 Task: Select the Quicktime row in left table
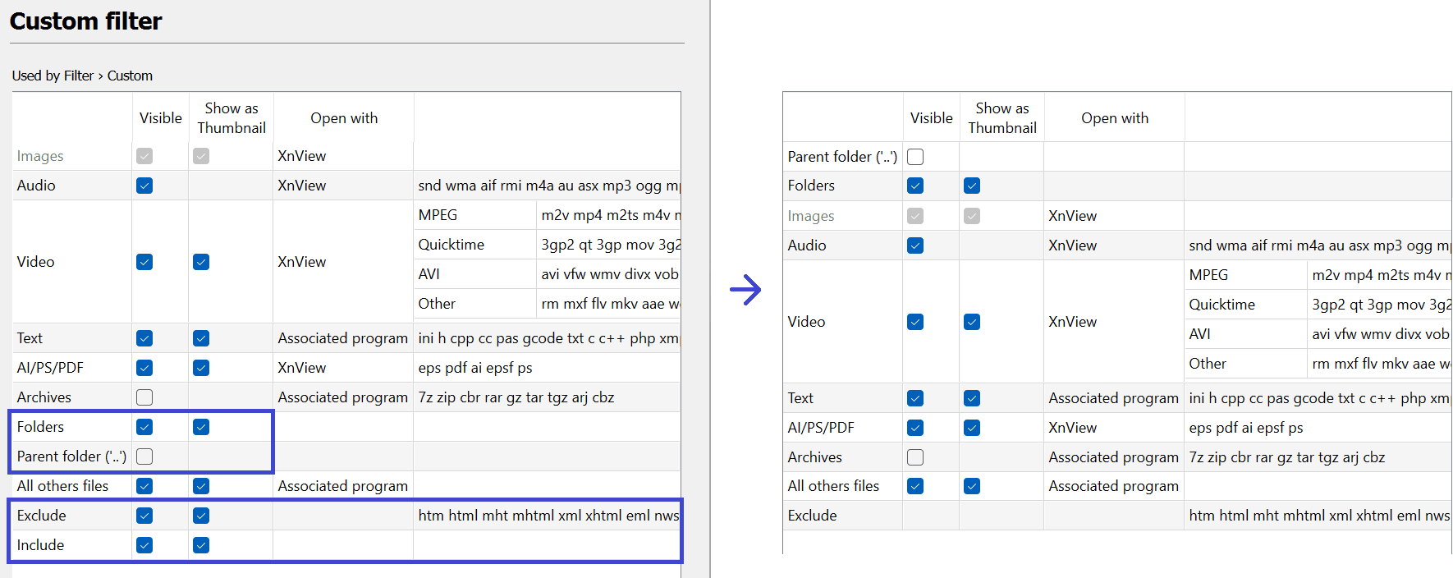click(x=451, y=245)
